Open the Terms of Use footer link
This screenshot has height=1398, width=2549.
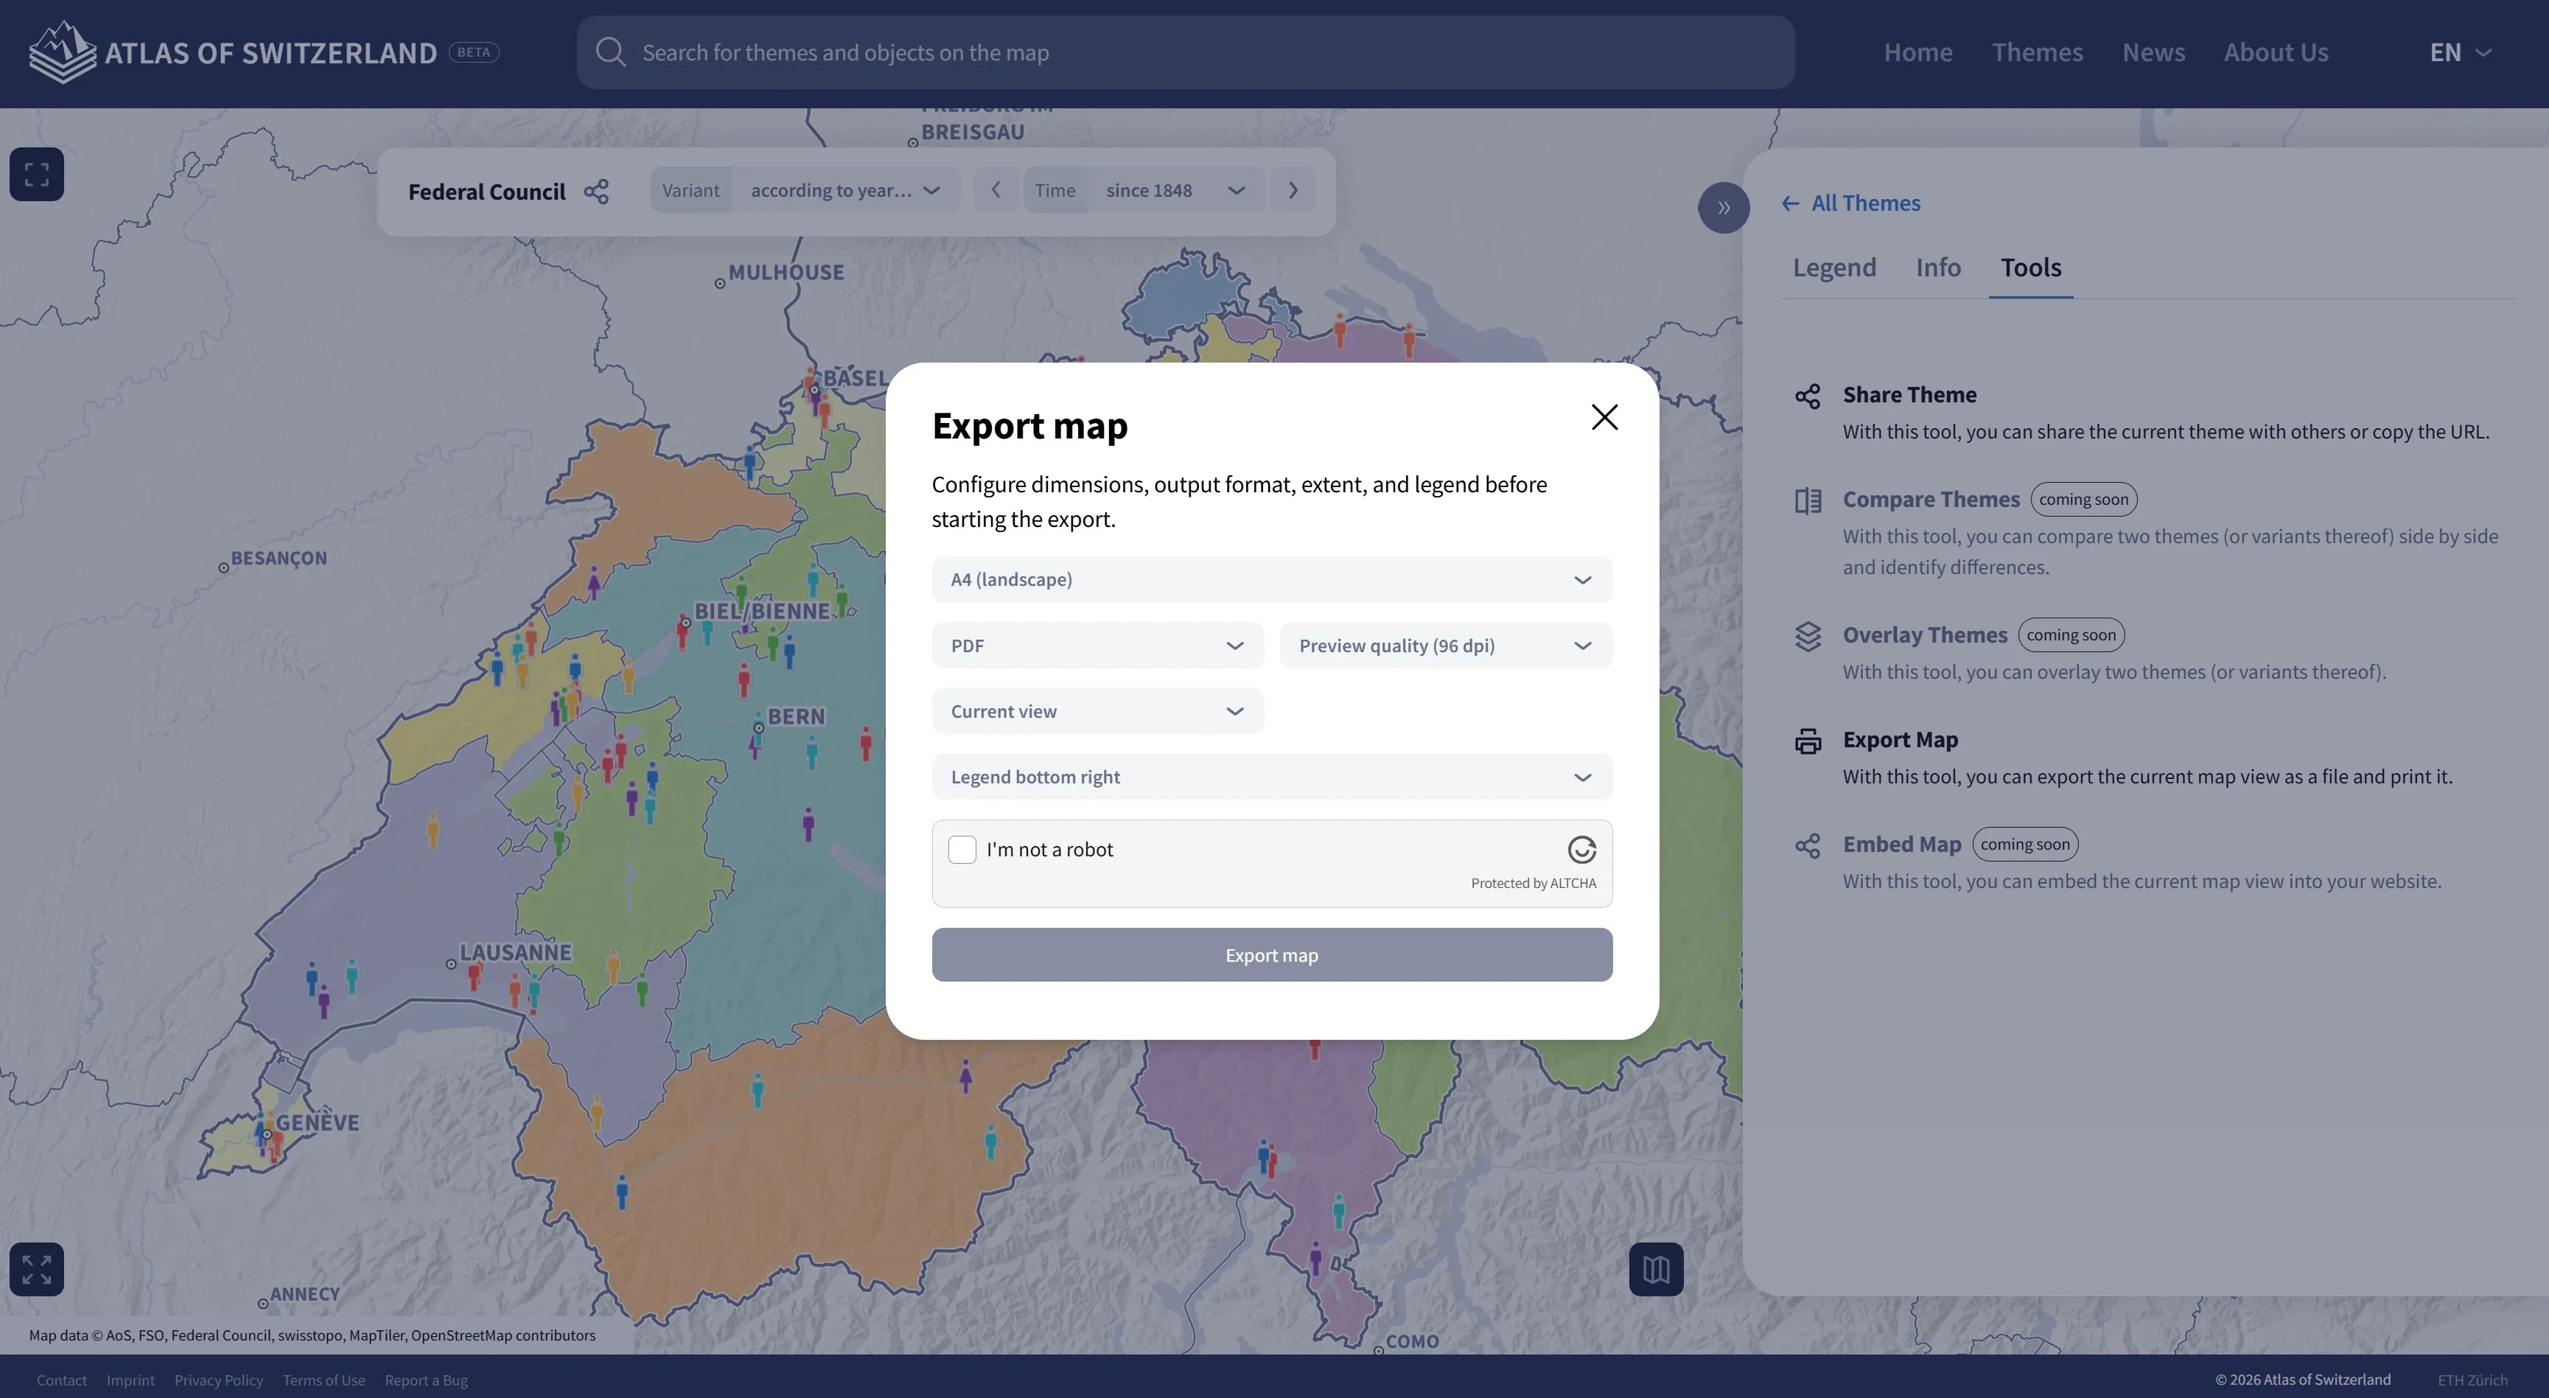[324, 1380]
